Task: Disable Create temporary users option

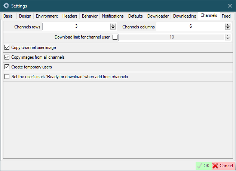Action: 7,67
